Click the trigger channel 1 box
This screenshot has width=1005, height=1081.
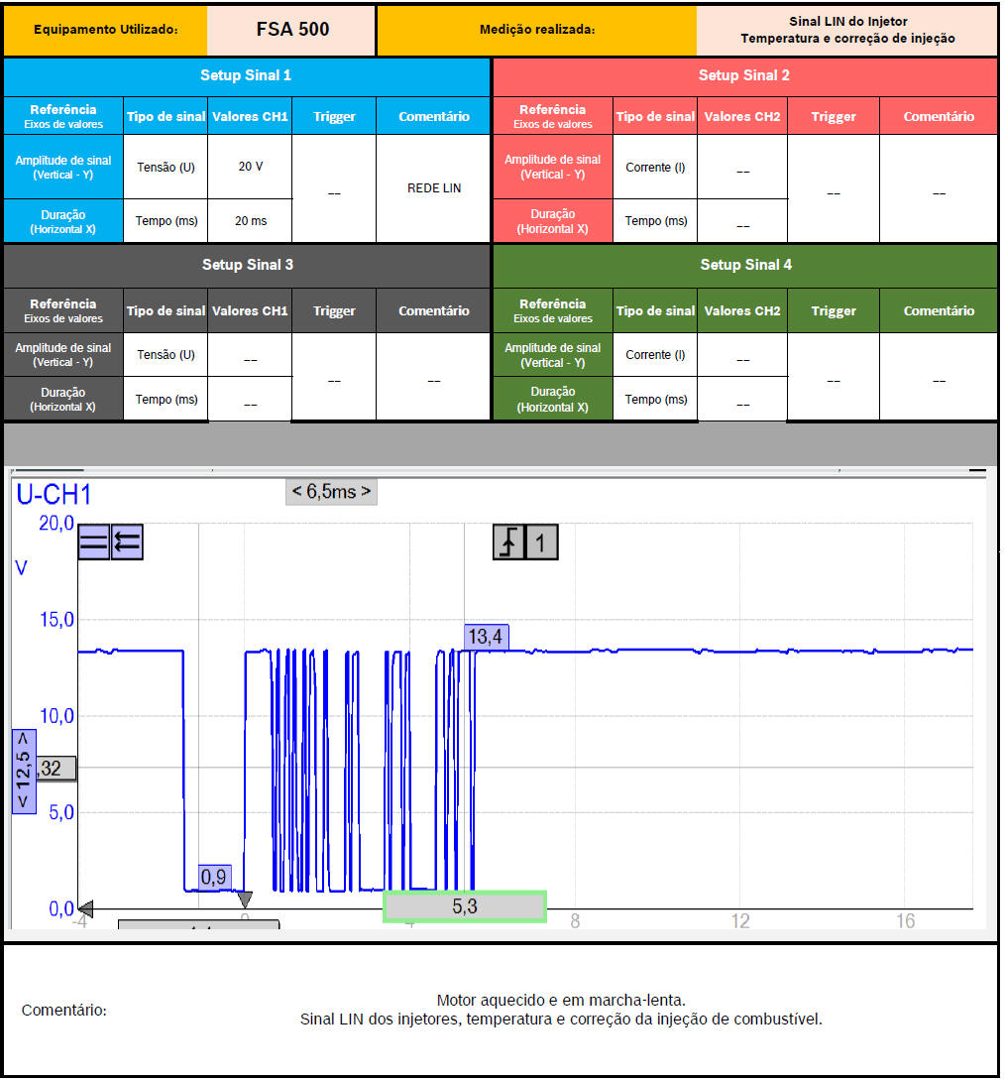pyautogui.click(x=541, y=542)
